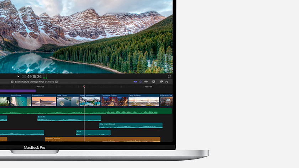Viewport: 299px width, 168px height.
Task: Open the clip appearance options
Action: [x=153, y=82]
